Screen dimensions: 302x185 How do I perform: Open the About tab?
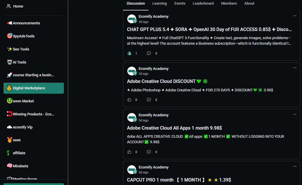tap(249, 3)
